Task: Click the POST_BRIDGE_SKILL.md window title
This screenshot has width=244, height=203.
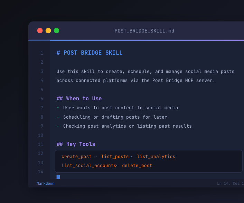Action: pyautogui.click(x=144, y=31)
